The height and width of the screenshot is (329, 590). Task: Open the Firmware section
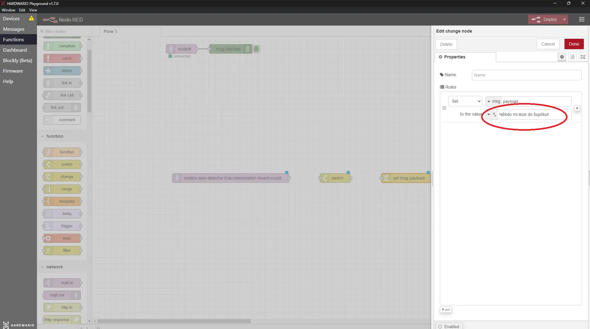point(18,71)
